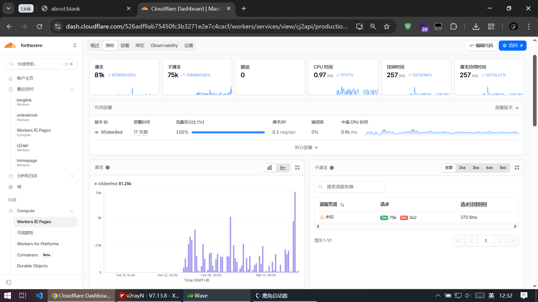Screen dimensions: 538x302
Task: Collapse the sidebar panel icon
Action: (9, 282)
